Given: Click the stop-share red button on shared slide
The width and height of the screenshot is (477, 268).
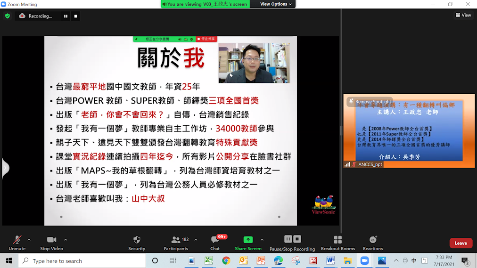Looking at the screenshot, I should point(206,39).
